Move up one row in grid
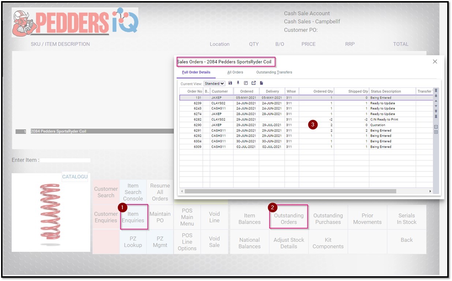The image size is (452, 281). 436,101
